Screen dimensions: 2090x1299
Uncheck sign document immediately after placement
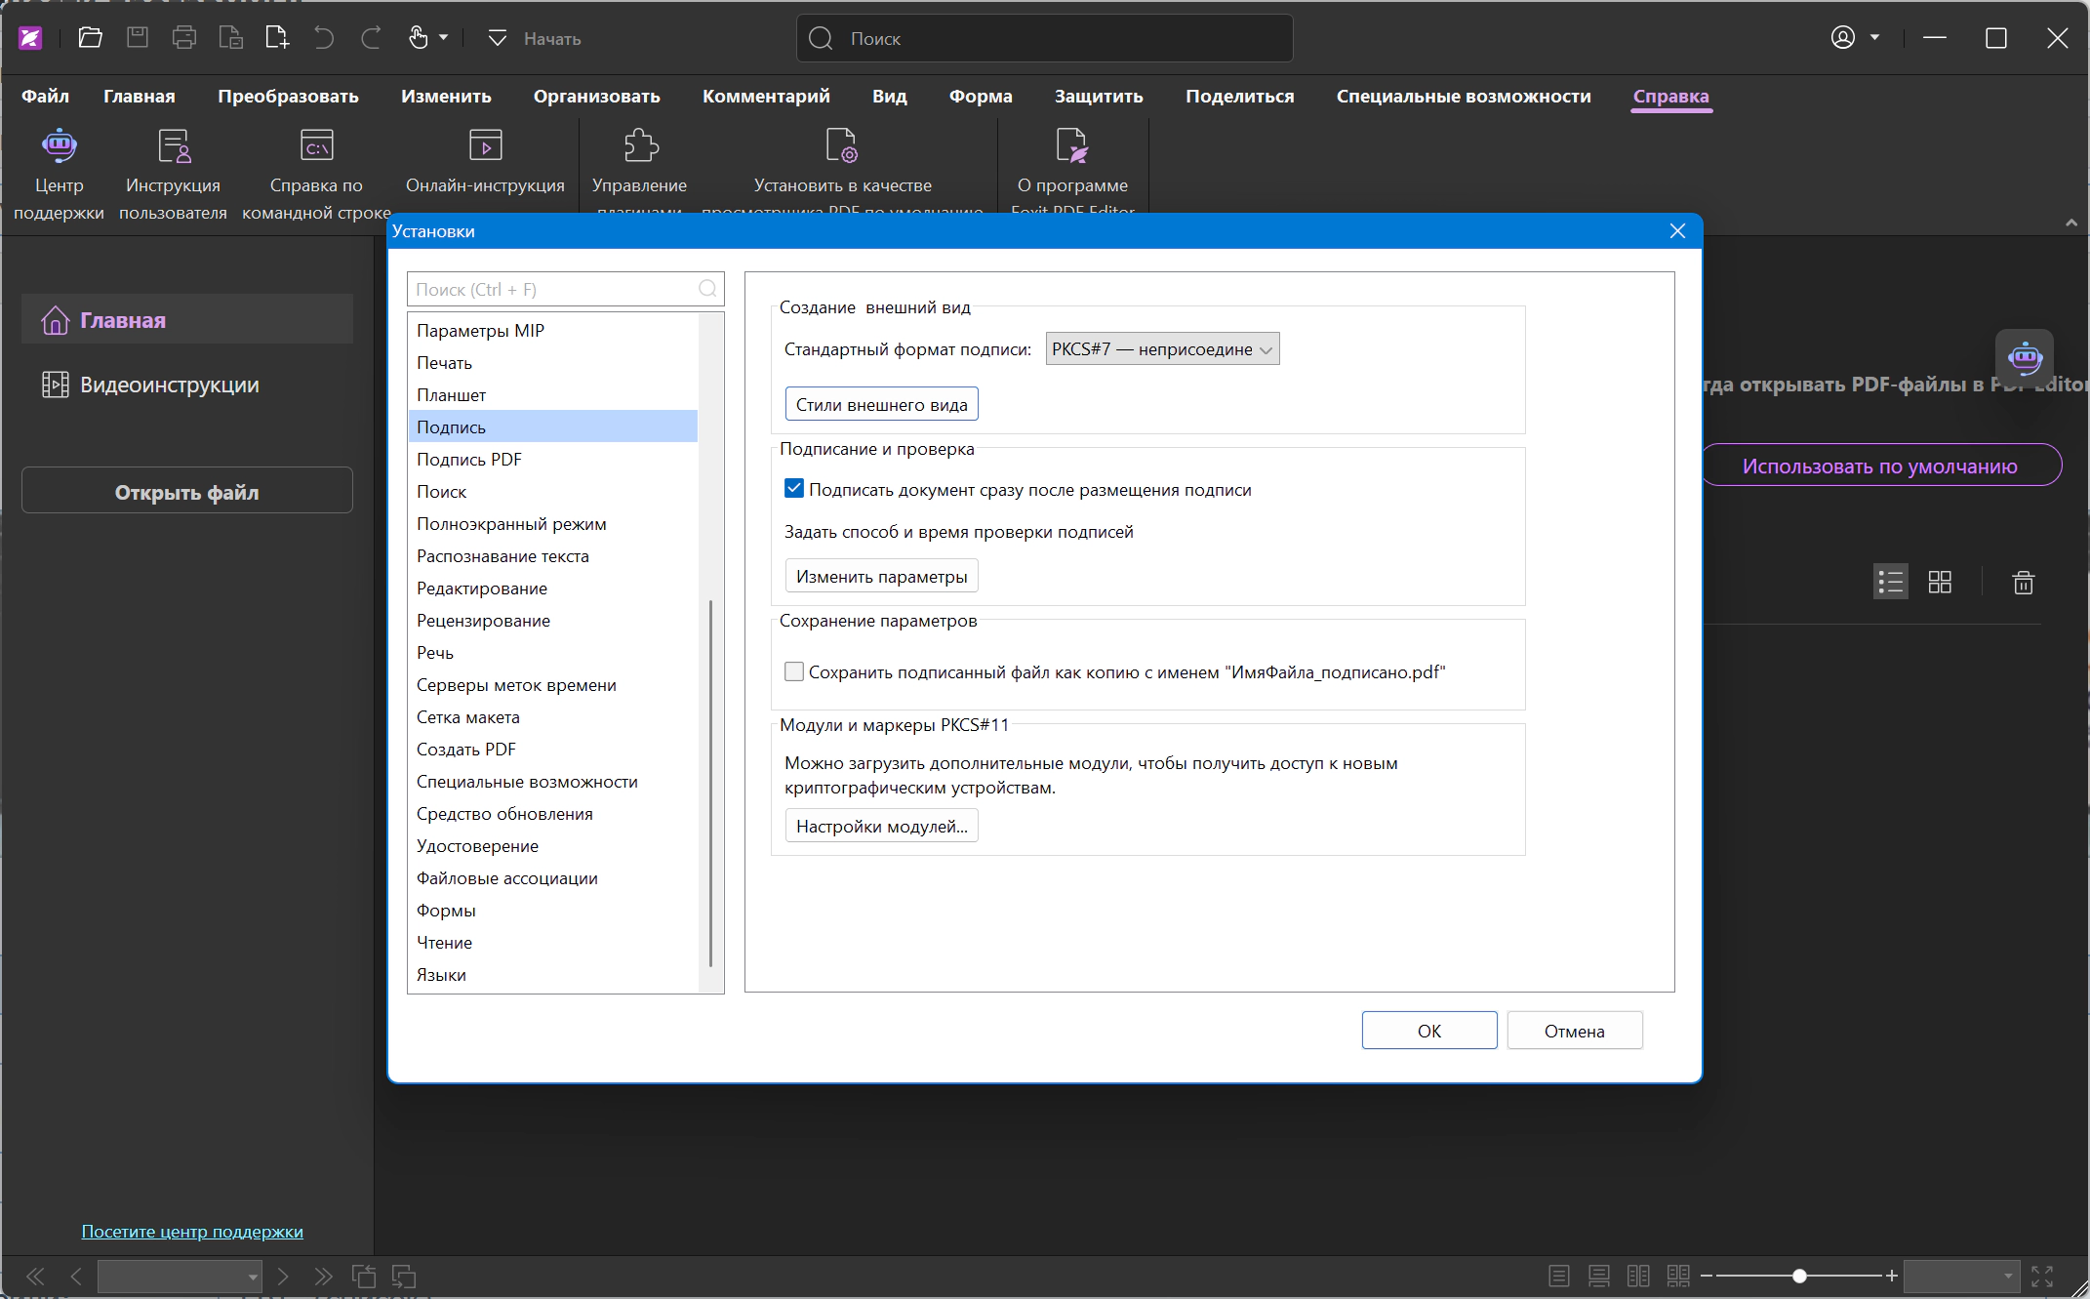[794, 489]
